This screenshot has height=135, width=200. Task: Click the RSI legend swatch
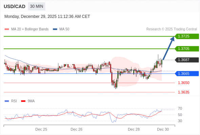coord(7,101)
